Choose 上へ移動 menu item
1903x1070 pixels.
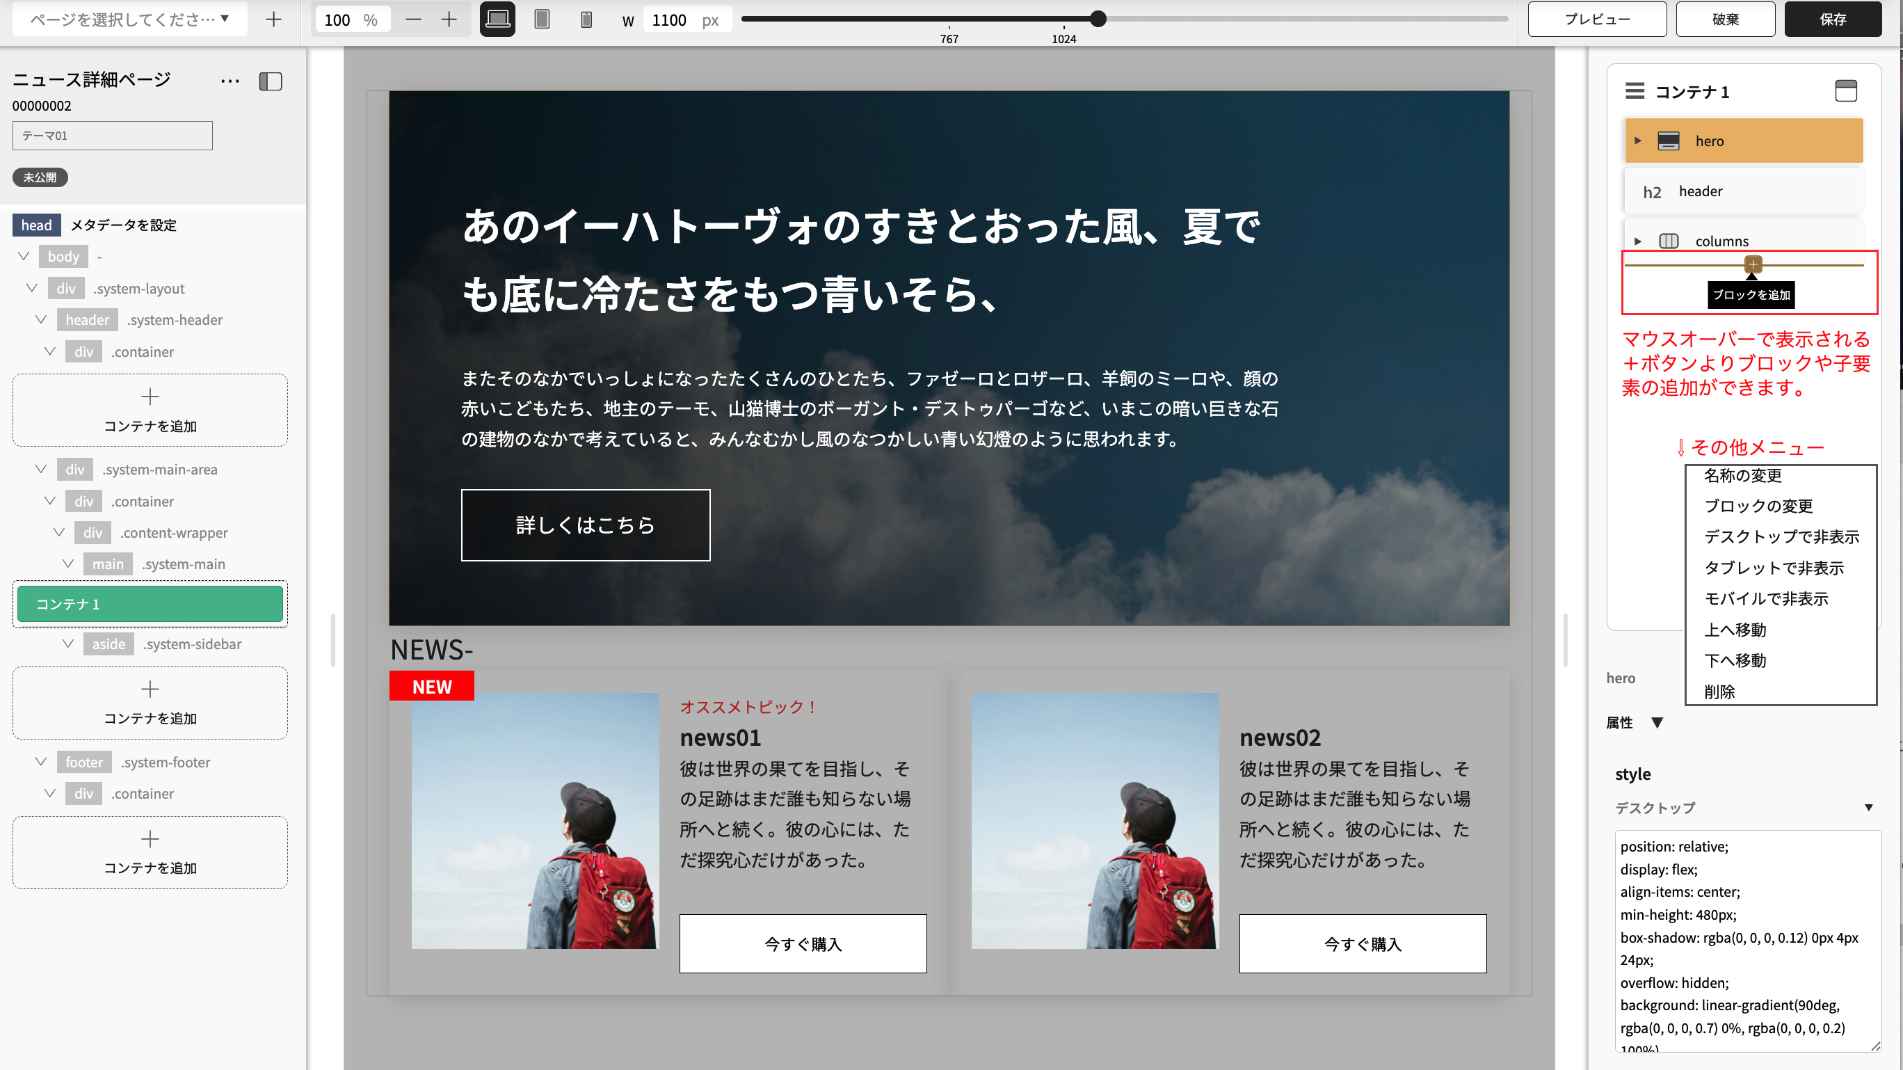1735,630
